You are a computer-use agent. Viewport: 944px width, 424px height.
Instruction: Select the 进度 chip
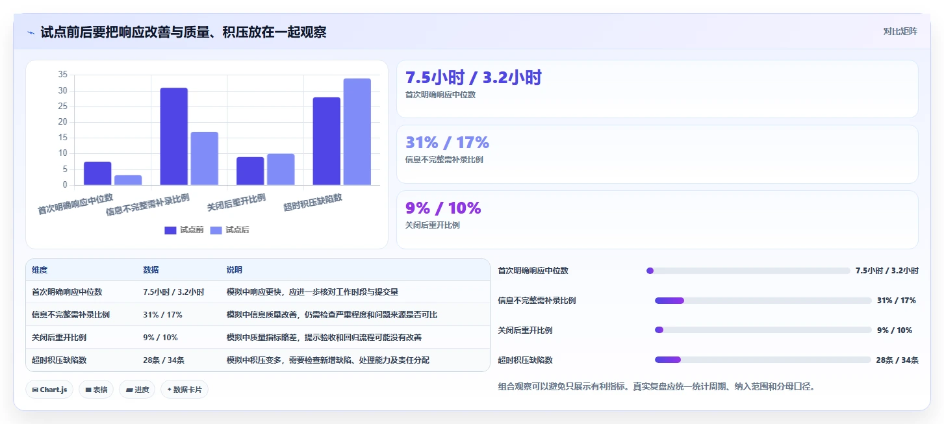(137, 390)
